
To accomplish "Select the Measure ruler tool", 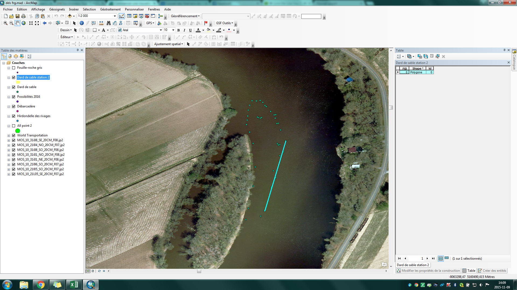I will 101,23.
